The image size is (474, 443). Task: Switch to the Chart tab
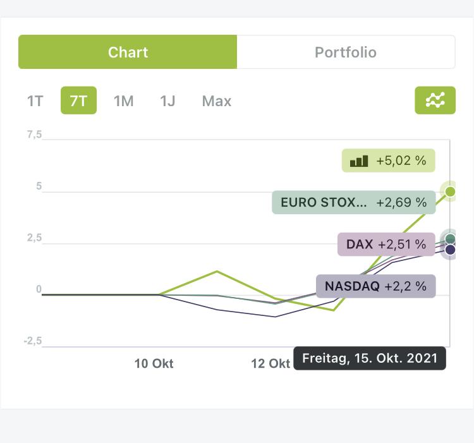pos(128,52)
